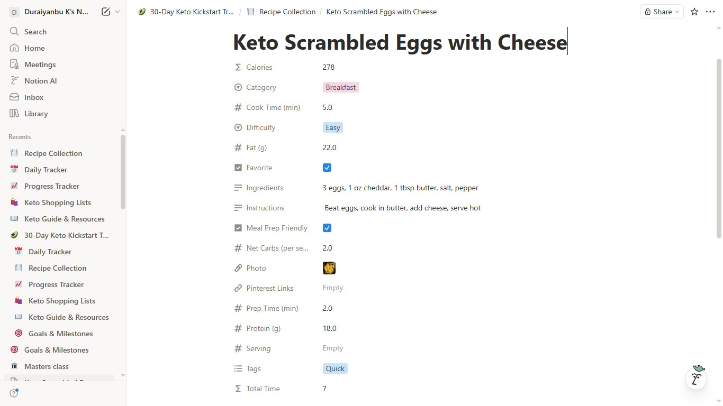Open the scrambled eggs photo thumbnail

click(x=329, y=268)
